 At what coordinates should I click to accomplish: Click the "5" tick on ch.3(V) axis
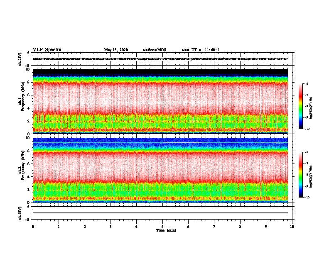[29, 207]
